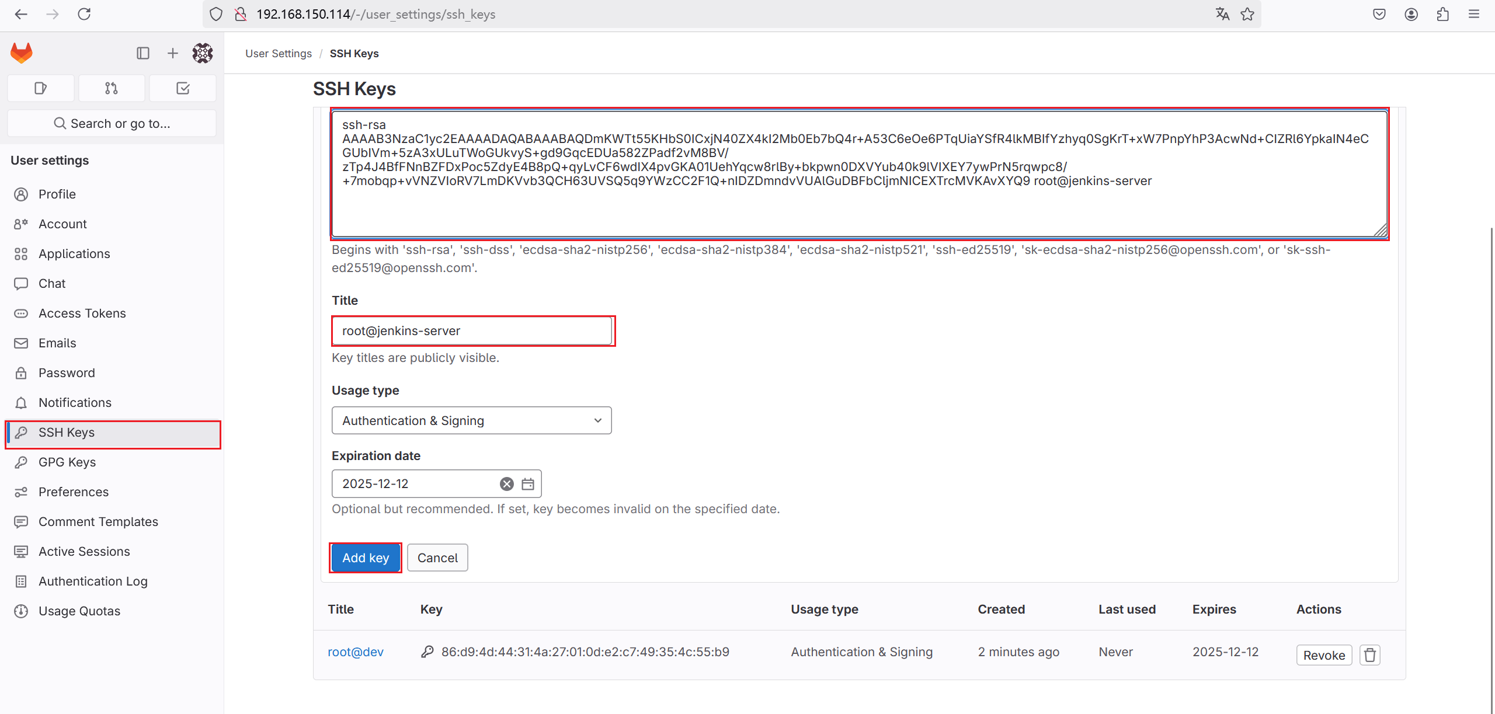Open the create new plus icon
1495x714 pixels.
click(x=173, y=53)
